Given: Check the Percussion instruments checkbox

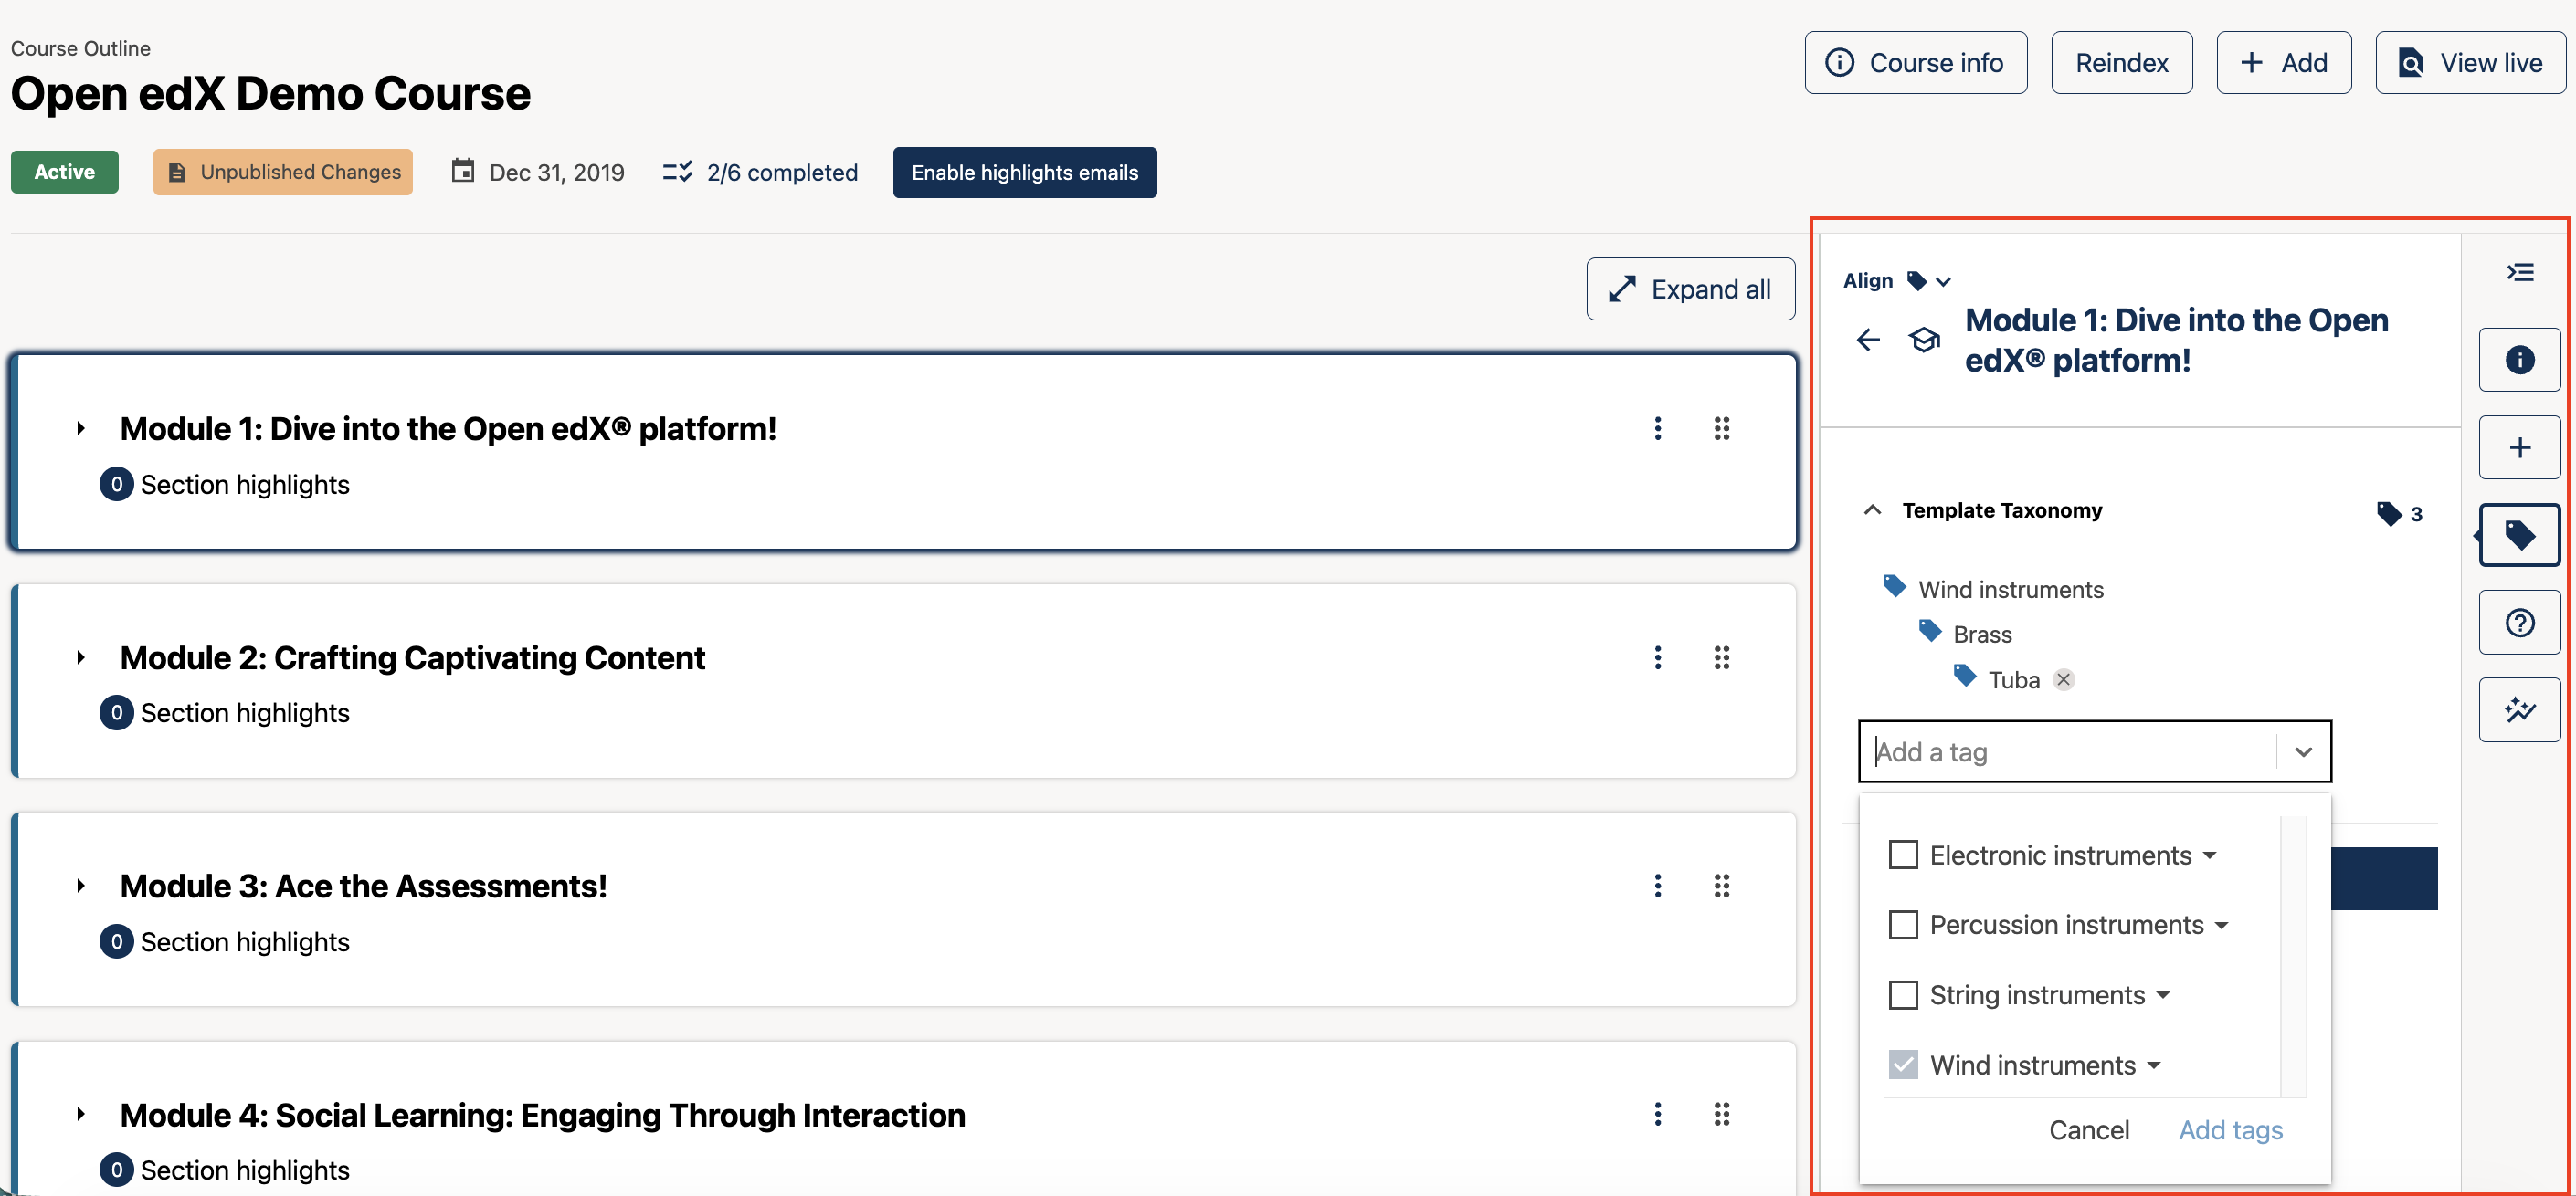Looking at the screenshot, I should tap(1902, 925).
